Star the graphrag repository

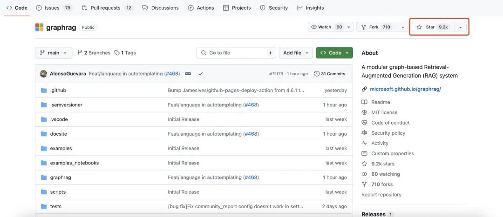click(434, 27)
